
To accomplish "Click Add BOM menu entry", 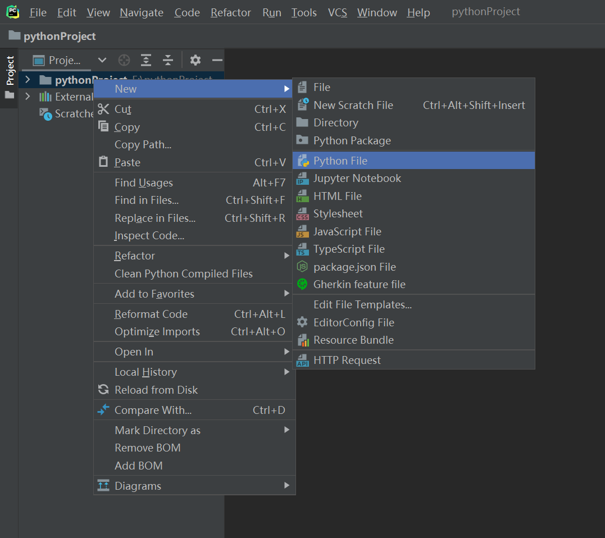I will coord(194,466).
